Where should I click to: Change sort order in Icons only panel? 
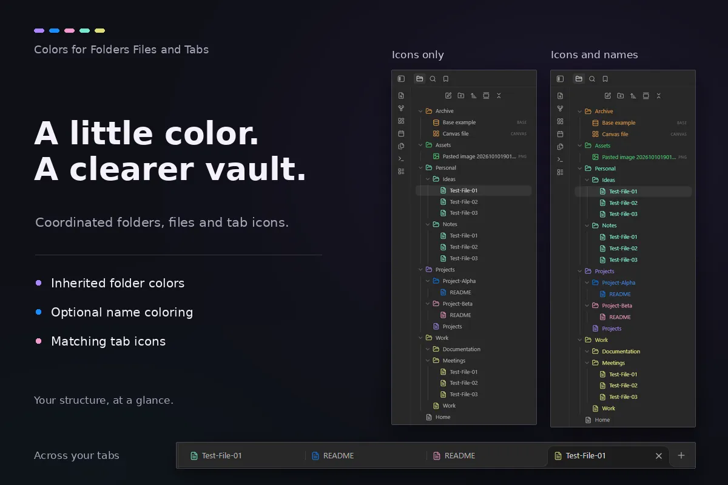pos(473,96)
